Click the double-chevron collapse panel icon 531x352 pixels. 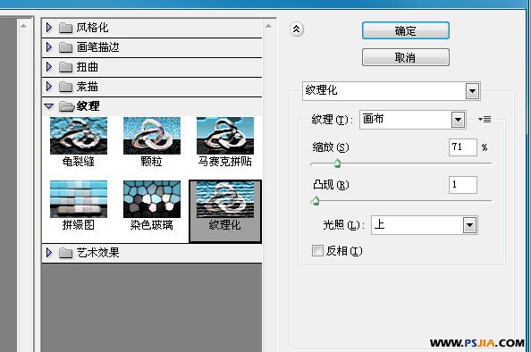[x=297, y=29]
